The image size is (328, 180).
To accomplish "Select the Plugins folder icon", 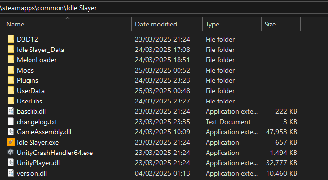I will [11, 80].
